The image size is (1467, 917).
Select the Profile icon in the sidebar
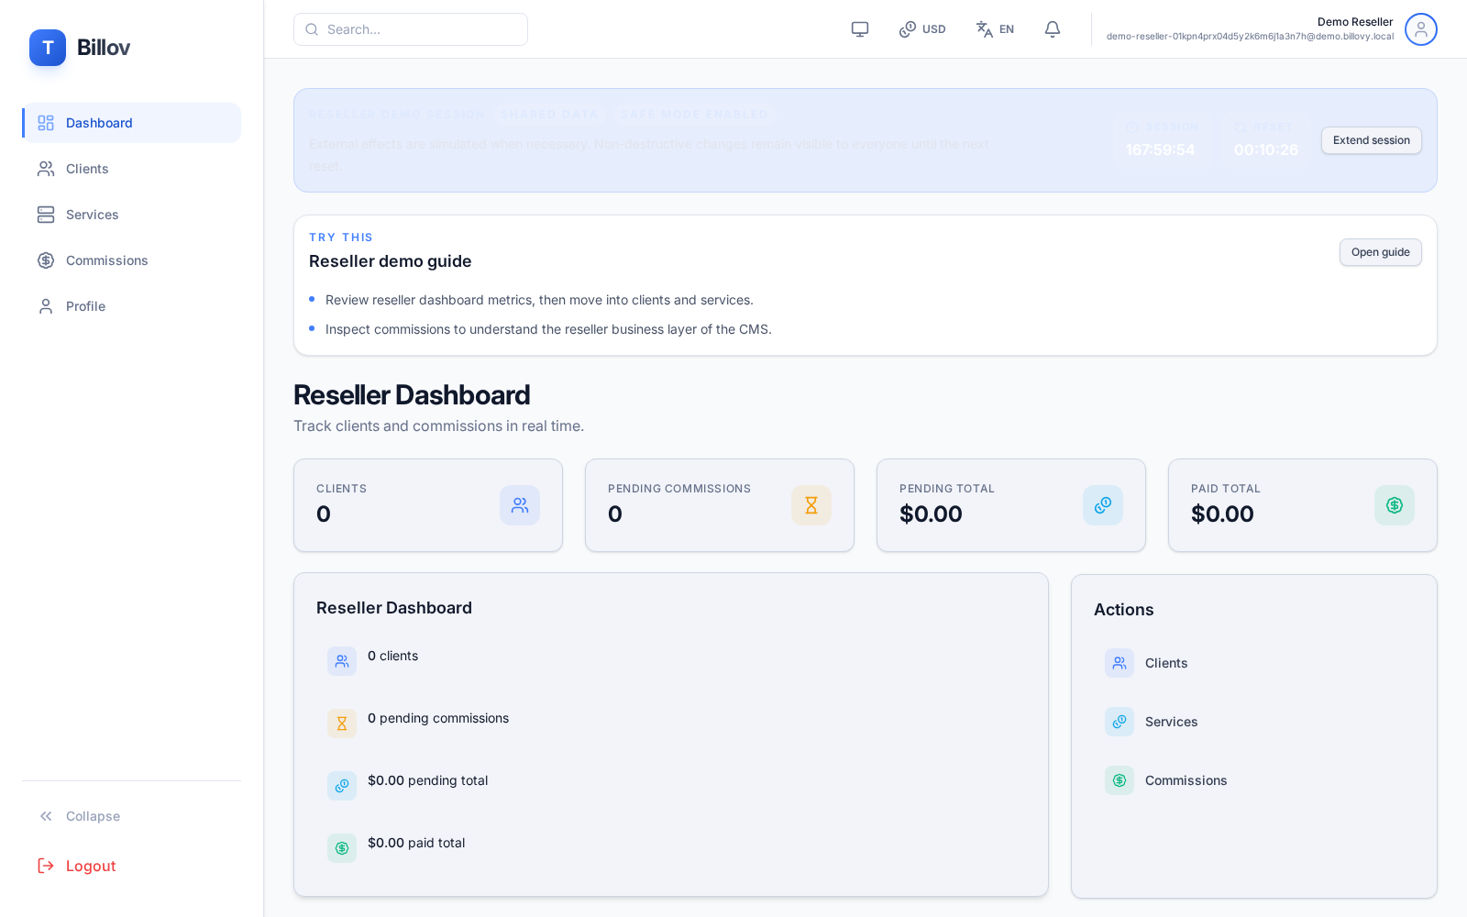[46, 306]
